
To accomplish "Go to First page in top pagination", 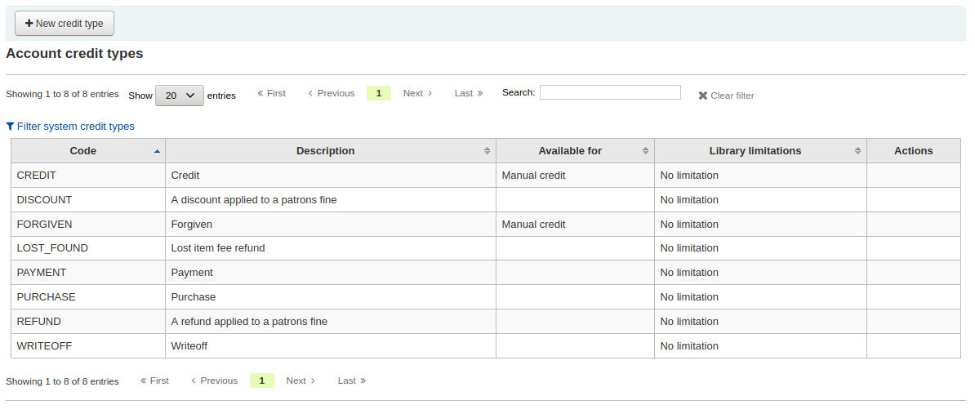I will click(x=271, y=93).
